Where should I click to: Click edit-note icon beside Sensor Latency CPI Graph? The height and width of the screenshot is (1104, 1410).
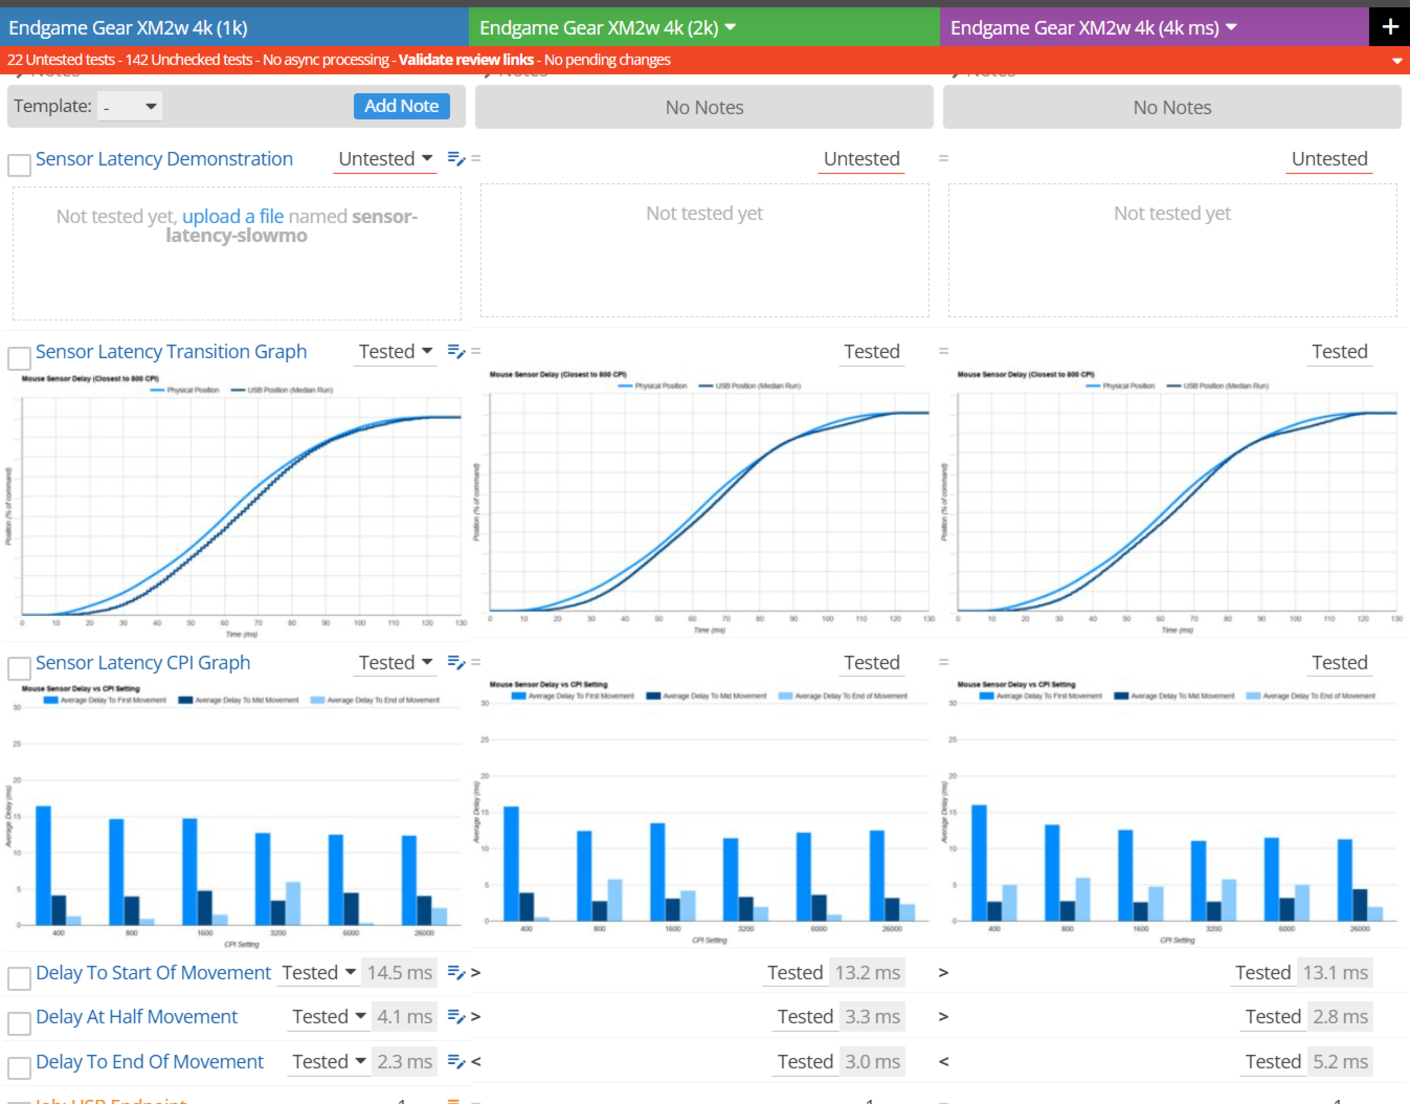456,662
